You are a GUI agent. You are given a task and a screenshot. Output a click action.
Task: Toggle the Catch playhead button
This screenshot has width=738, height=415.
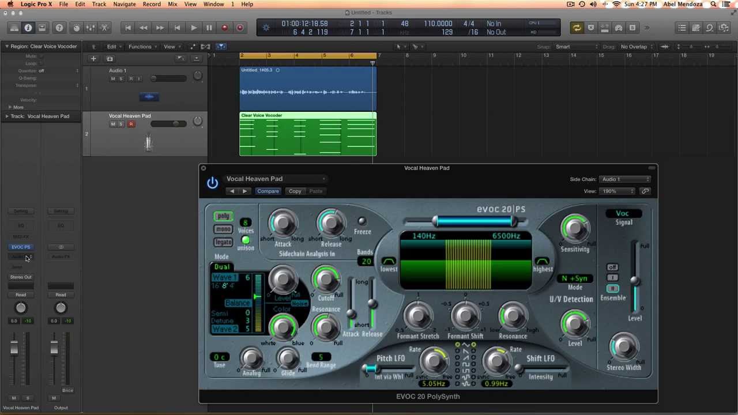click(x=221, y=46)
